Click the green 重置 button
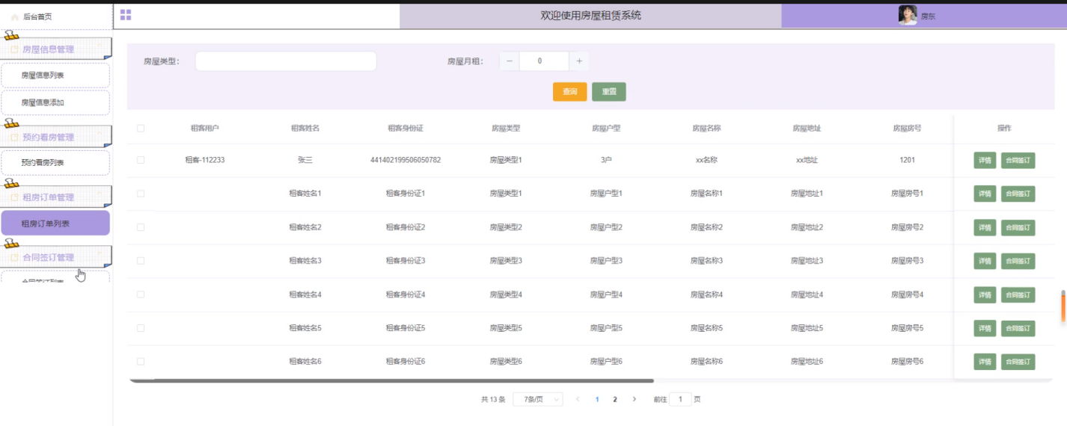 (609, 92)
